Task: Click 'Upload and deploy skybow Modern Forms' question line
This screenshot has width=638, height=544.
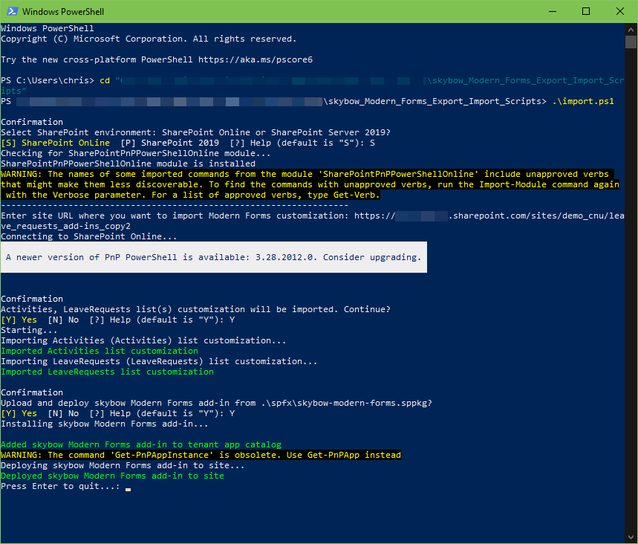Action: (216, 403)
